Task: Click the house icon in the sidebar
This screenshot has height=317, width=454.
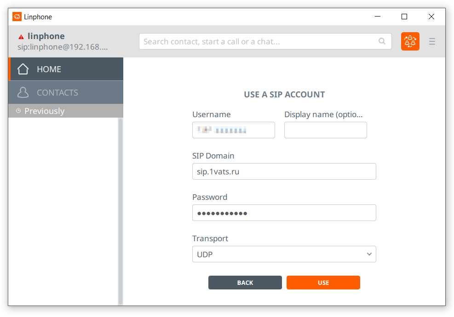Action: tap(23, 69)
